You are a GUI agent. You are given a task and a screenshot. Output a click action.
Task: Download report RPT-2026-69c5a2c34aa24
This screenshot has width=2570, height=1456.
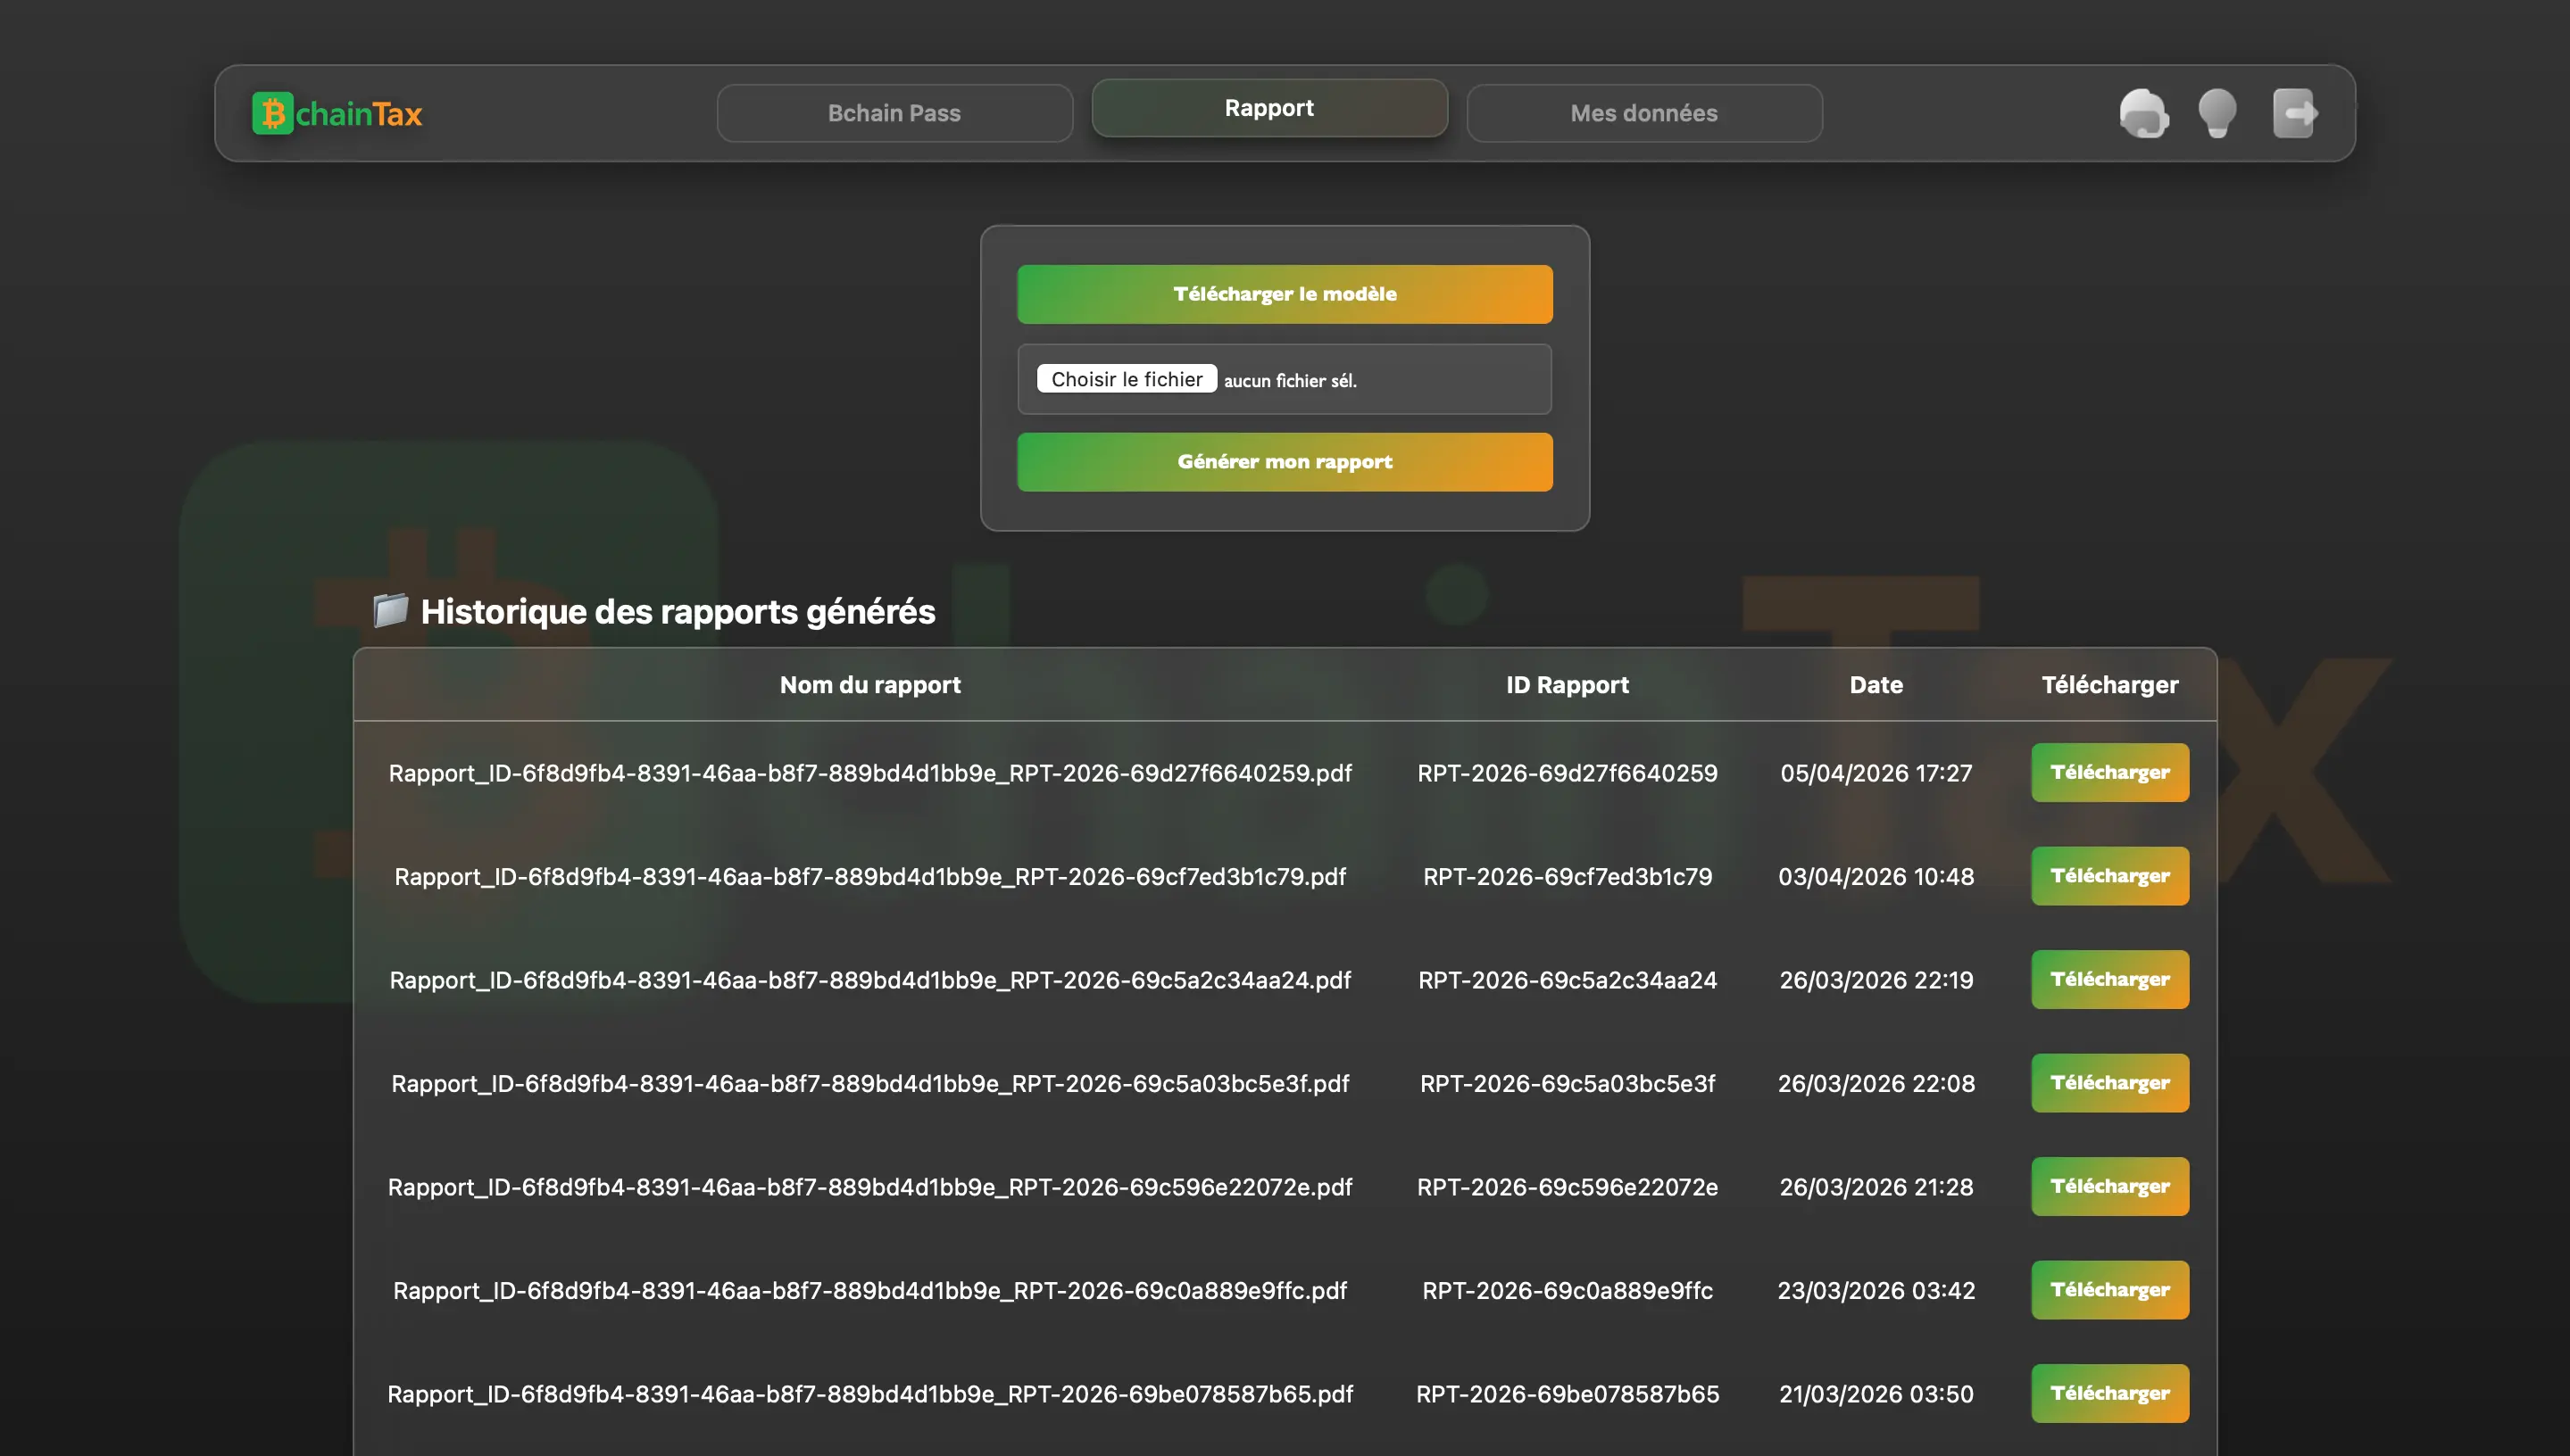click(x=2108, y=980)
